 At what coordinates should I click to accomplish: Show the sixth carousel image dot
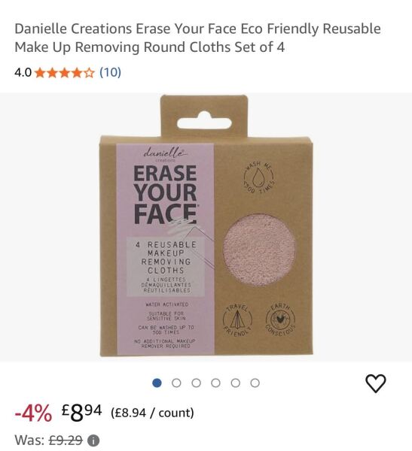(x=255, y=383)
